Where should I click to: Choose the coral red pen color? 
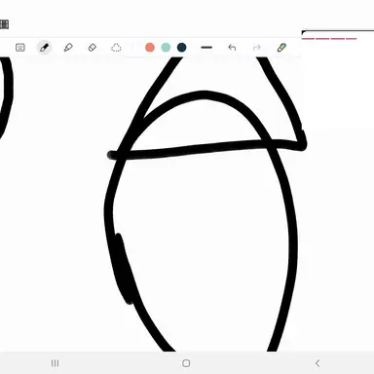(150, 48)
